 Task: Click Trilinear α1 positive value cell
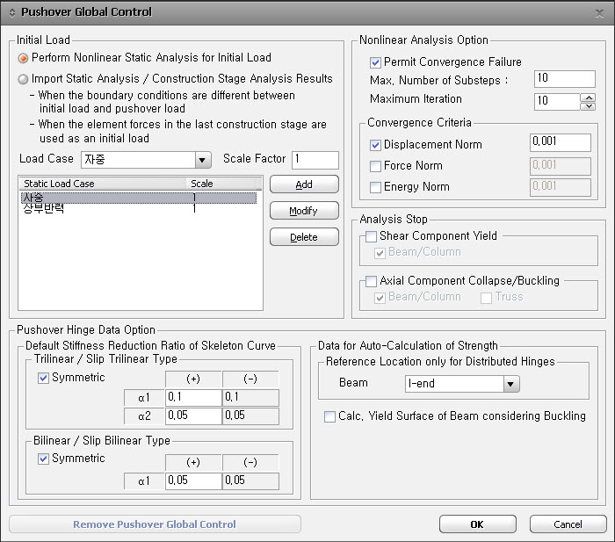click(193, 397)
